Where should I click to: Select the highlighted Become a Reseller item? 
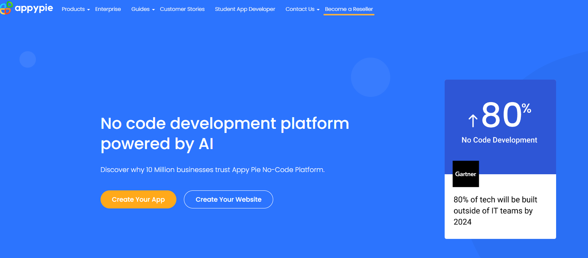click(x=349, y=9)
